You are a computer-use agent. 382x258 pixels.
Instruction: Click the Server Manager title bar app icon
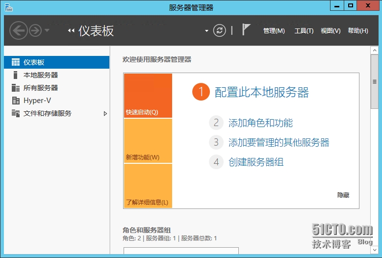click(x=8, y=7)
